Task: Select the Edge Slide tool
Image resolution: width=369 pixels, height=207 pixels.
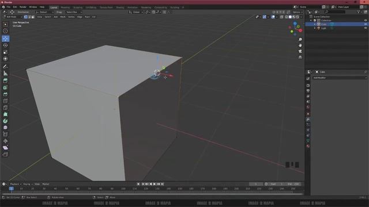Action: [x=5, y=135]
